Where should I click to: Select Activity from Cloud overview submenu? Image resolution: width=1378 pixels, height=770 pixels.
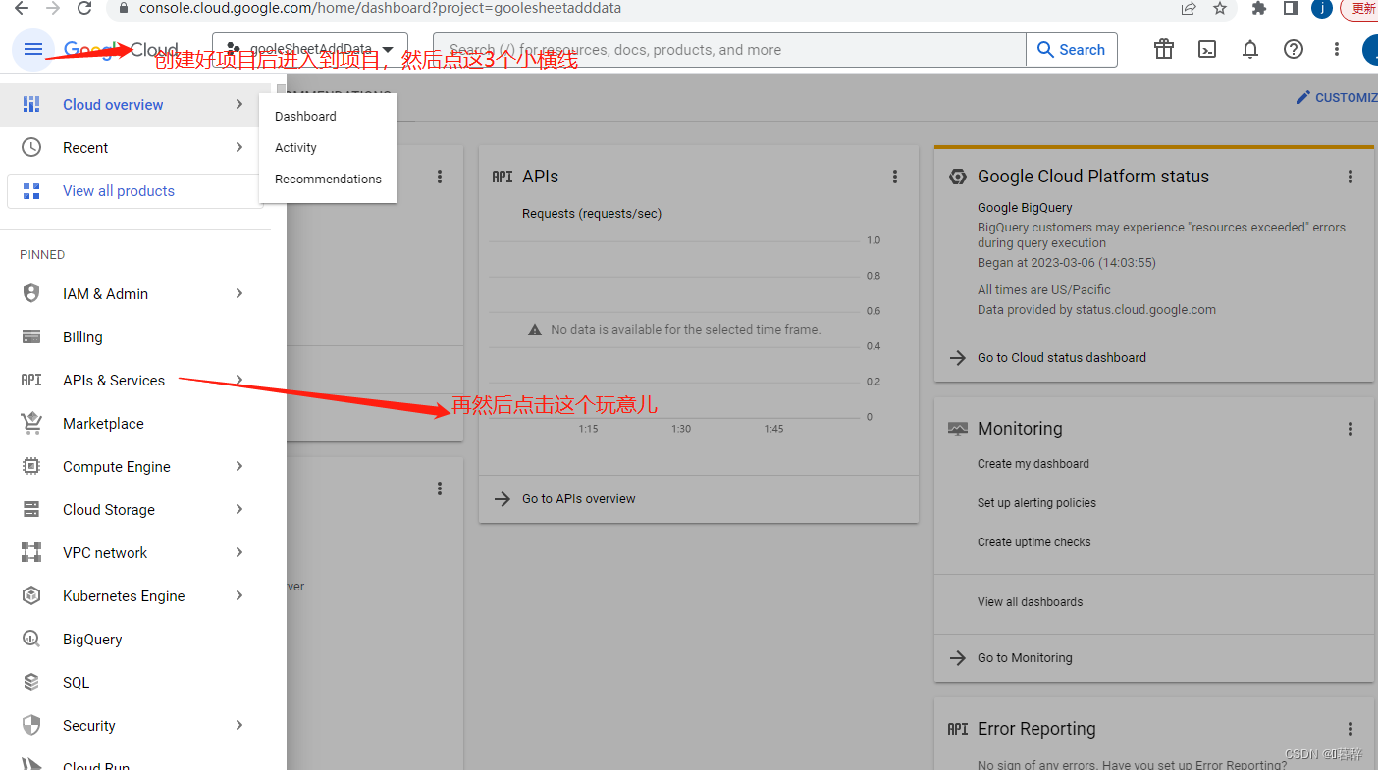pyautogui.click(x=328, y=147)
